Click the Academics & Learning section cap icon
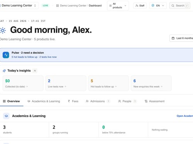The height and width of the screenshot is (144, 193). click(x=6, y=116)
